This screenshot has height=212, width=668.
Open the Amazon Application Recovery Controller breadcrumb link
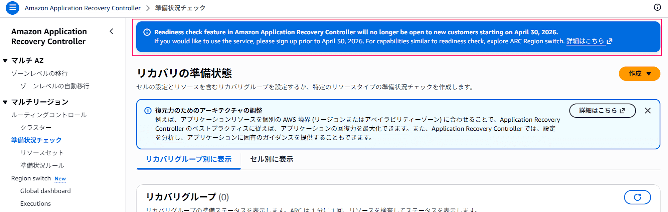82,8
